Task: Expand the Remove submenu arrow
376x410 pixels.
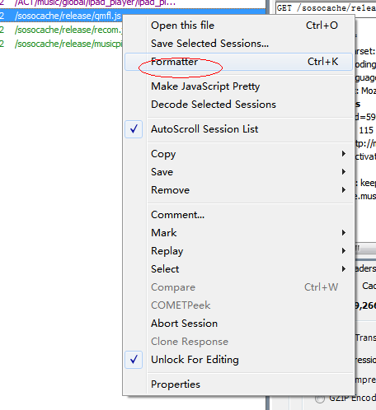Action: click(x=344, y=190)
